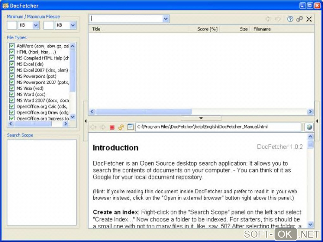Click the preview file path address field
323x242 pixels.
coord(218,127)
